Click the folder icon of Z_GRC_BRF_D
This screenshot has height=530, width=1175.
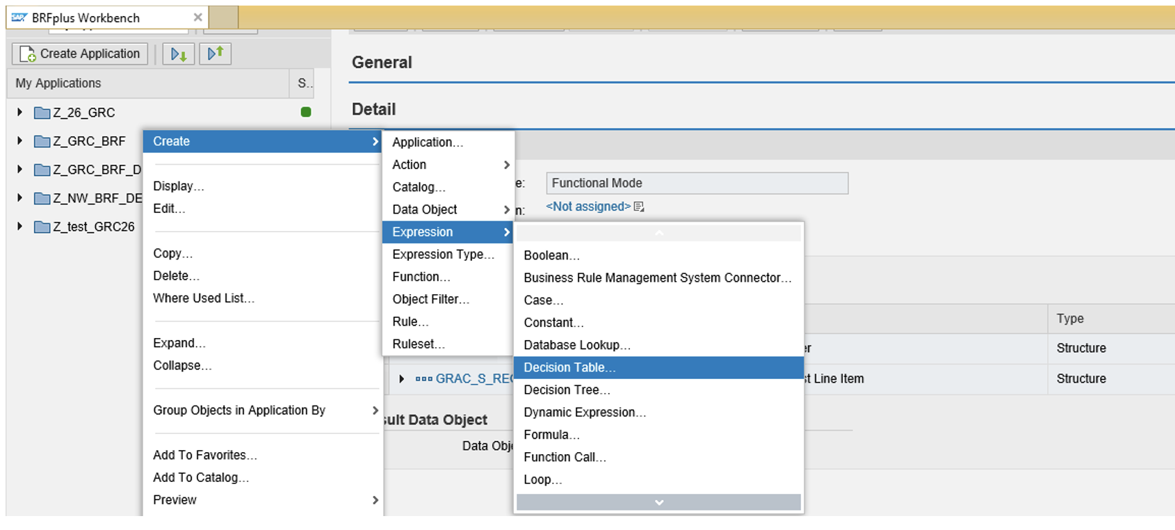click(42, 170)
